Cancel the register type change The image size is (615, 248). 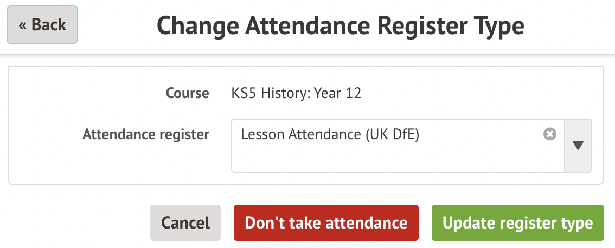(x=185, y=223)
